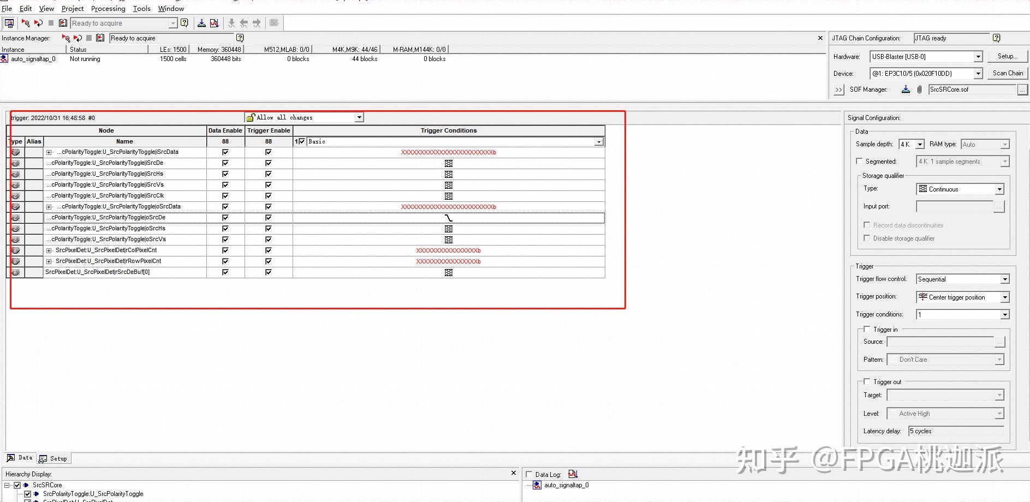This screenshot has width=1030, height=502.
Task: Click Data Log waveform icon
Action: (573, 474)
